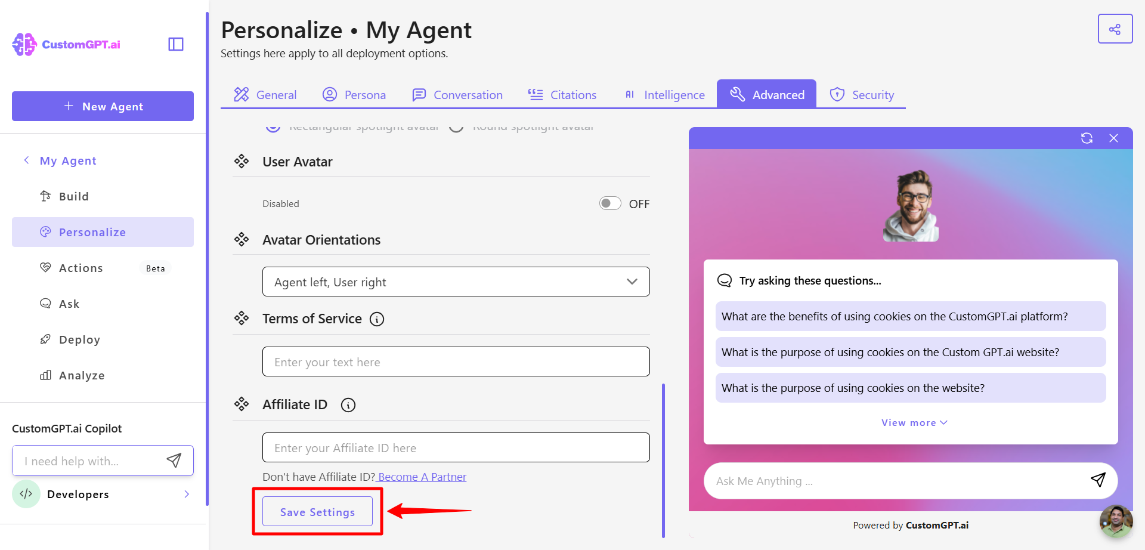The image size is (1145, 550).
Task: Click Affiliate ID section icon
Action: 242,404
